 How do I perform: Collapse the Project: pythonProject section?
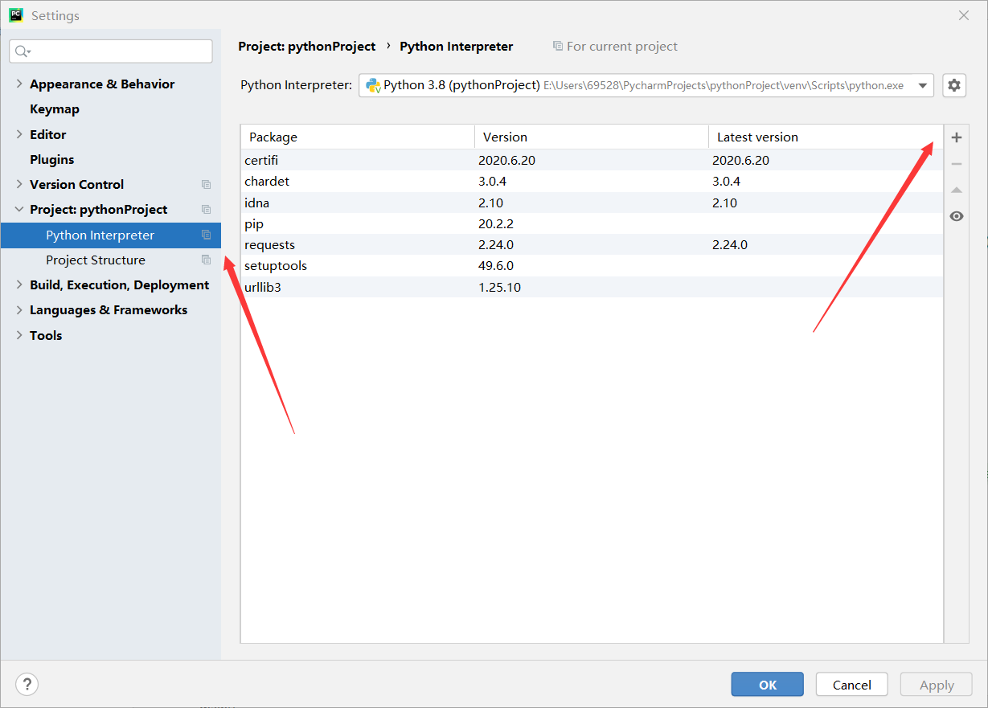point(19,209)
